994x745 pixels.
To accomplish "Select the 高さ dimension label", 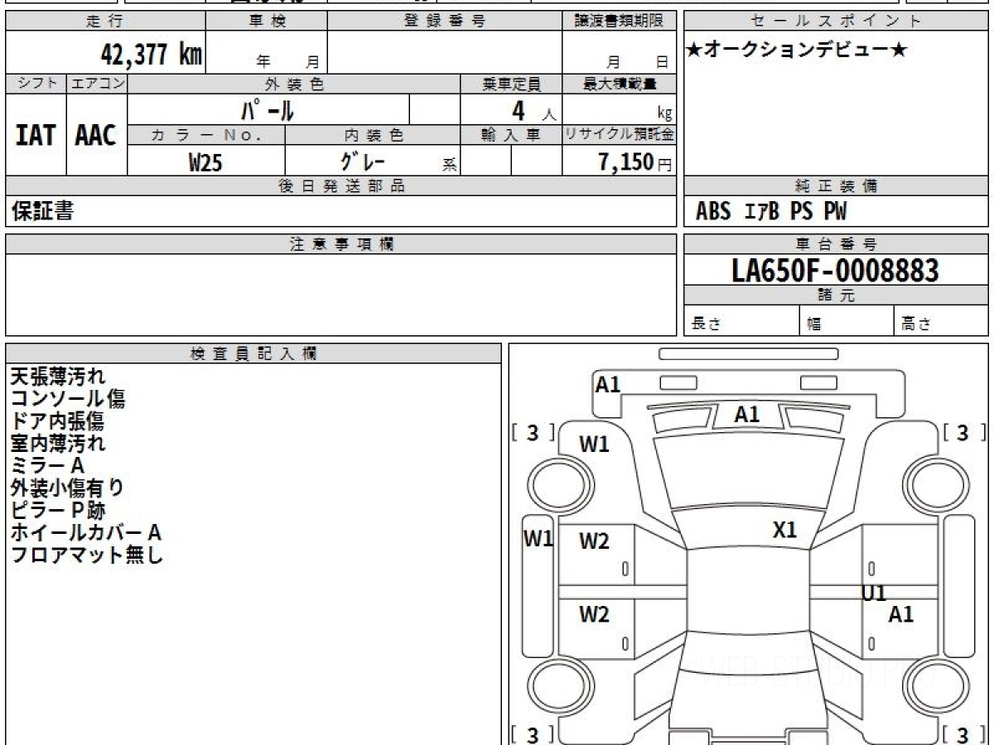I will tap(917, 324).
